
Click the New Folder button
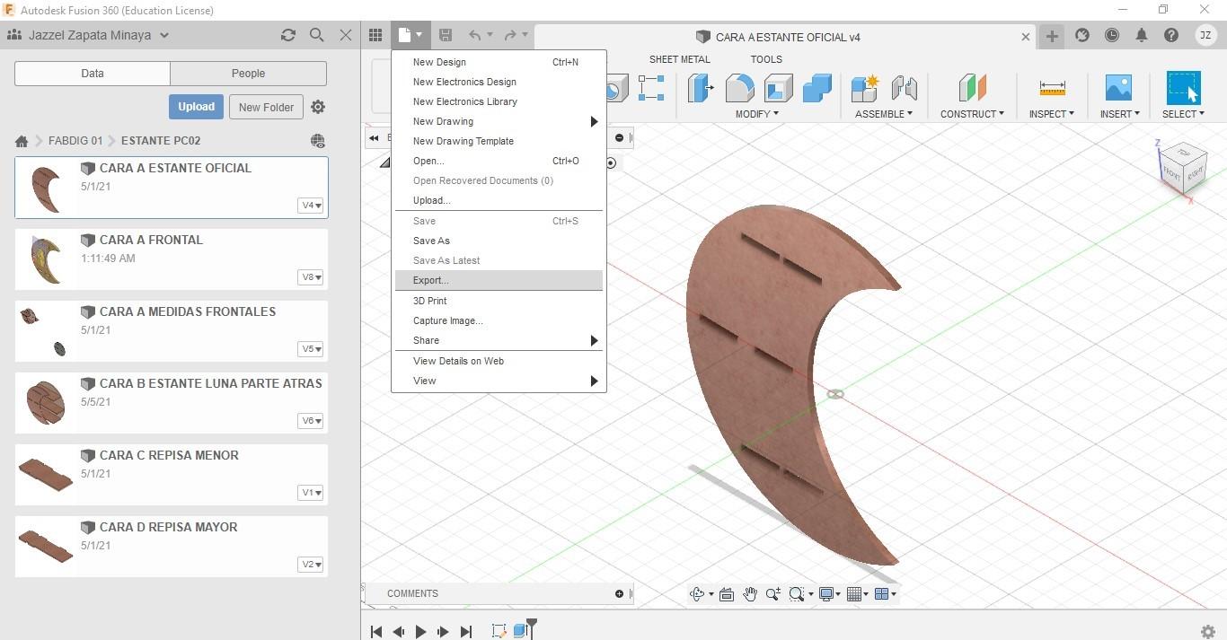point(265,106)
